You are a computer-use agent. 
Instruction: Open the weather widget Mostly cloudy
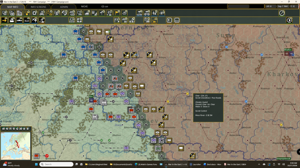[x=11, y=164]
